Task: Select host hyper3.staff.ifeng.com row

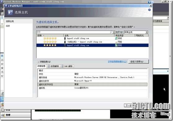Action: [92, 45]
